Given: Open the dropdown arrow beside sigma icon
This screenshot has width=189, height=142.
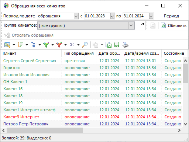Looking at the screenshot, I should (79, 45).
